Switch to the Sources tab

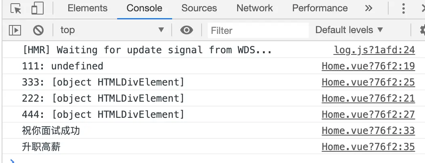[199, 8]
